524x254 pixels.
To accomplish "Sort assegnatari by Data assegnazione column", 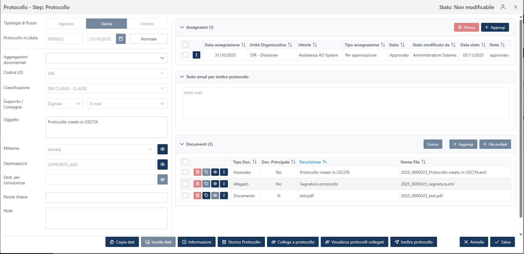I will tap(243, 45).
